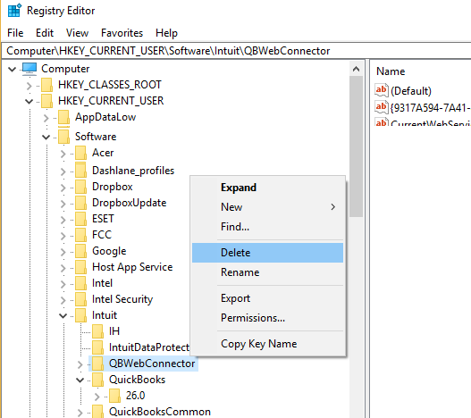Expand the QuickBooksCommon key chevron
The width and height of the screenshot is (471, 418).
pyautogui.click(x=80, y=413)
